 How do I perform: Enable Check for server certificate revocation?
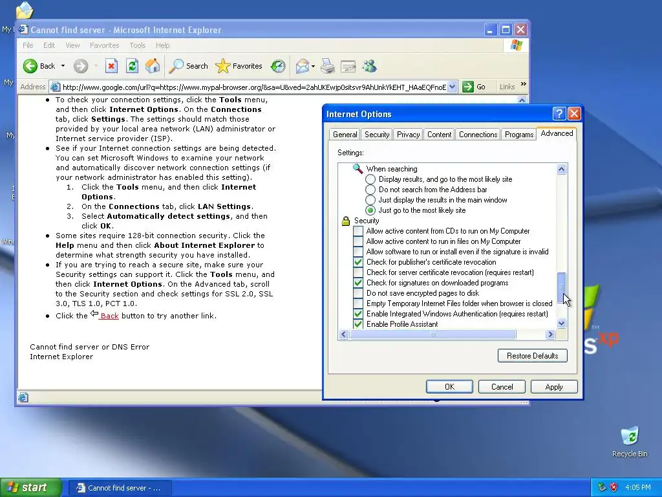coord(358,272)
